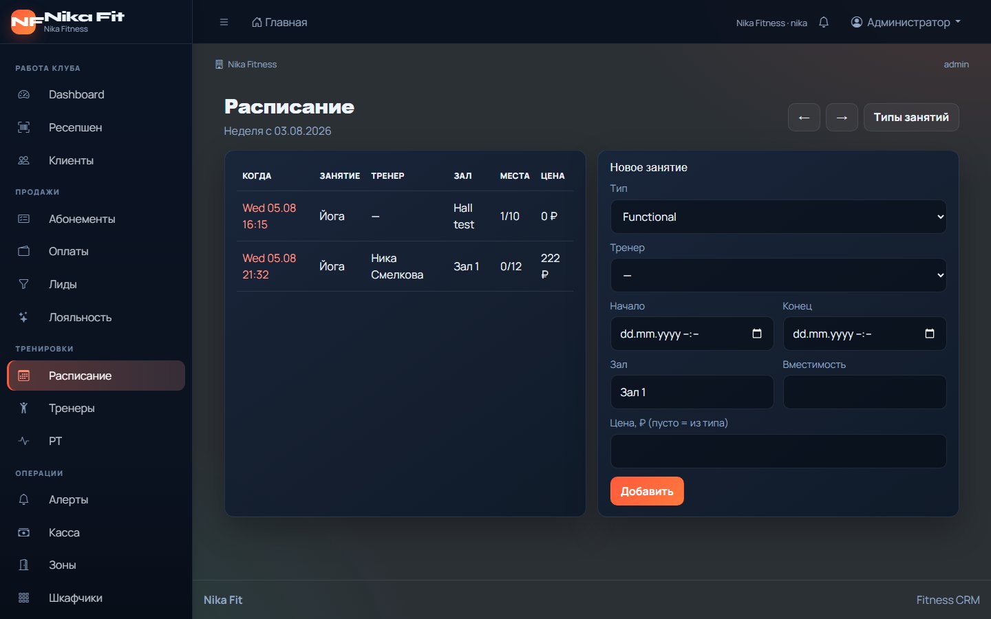Open Тренеры page
This screenshot has width=991, height=619.
click(x=96, y=408)
